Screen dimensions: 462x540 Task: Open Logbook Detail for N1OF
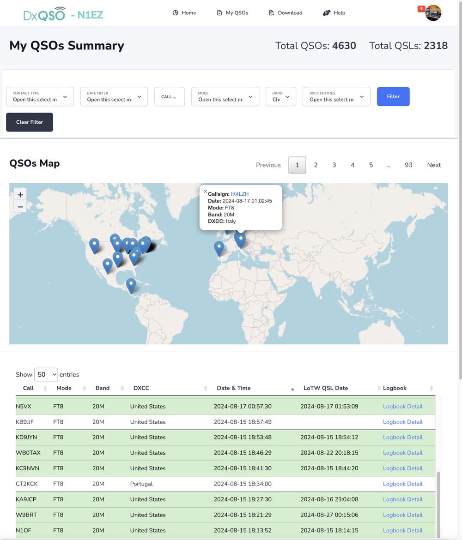403,530
